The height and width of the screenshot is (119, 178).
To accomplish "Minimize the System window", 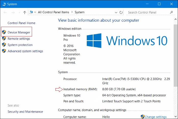I will [147, 4].
